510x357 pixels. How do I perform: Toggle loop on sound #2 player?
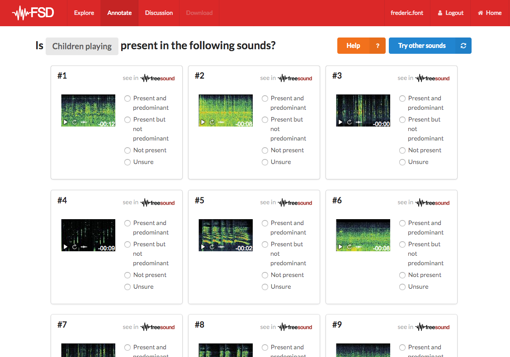coord(212,122)
